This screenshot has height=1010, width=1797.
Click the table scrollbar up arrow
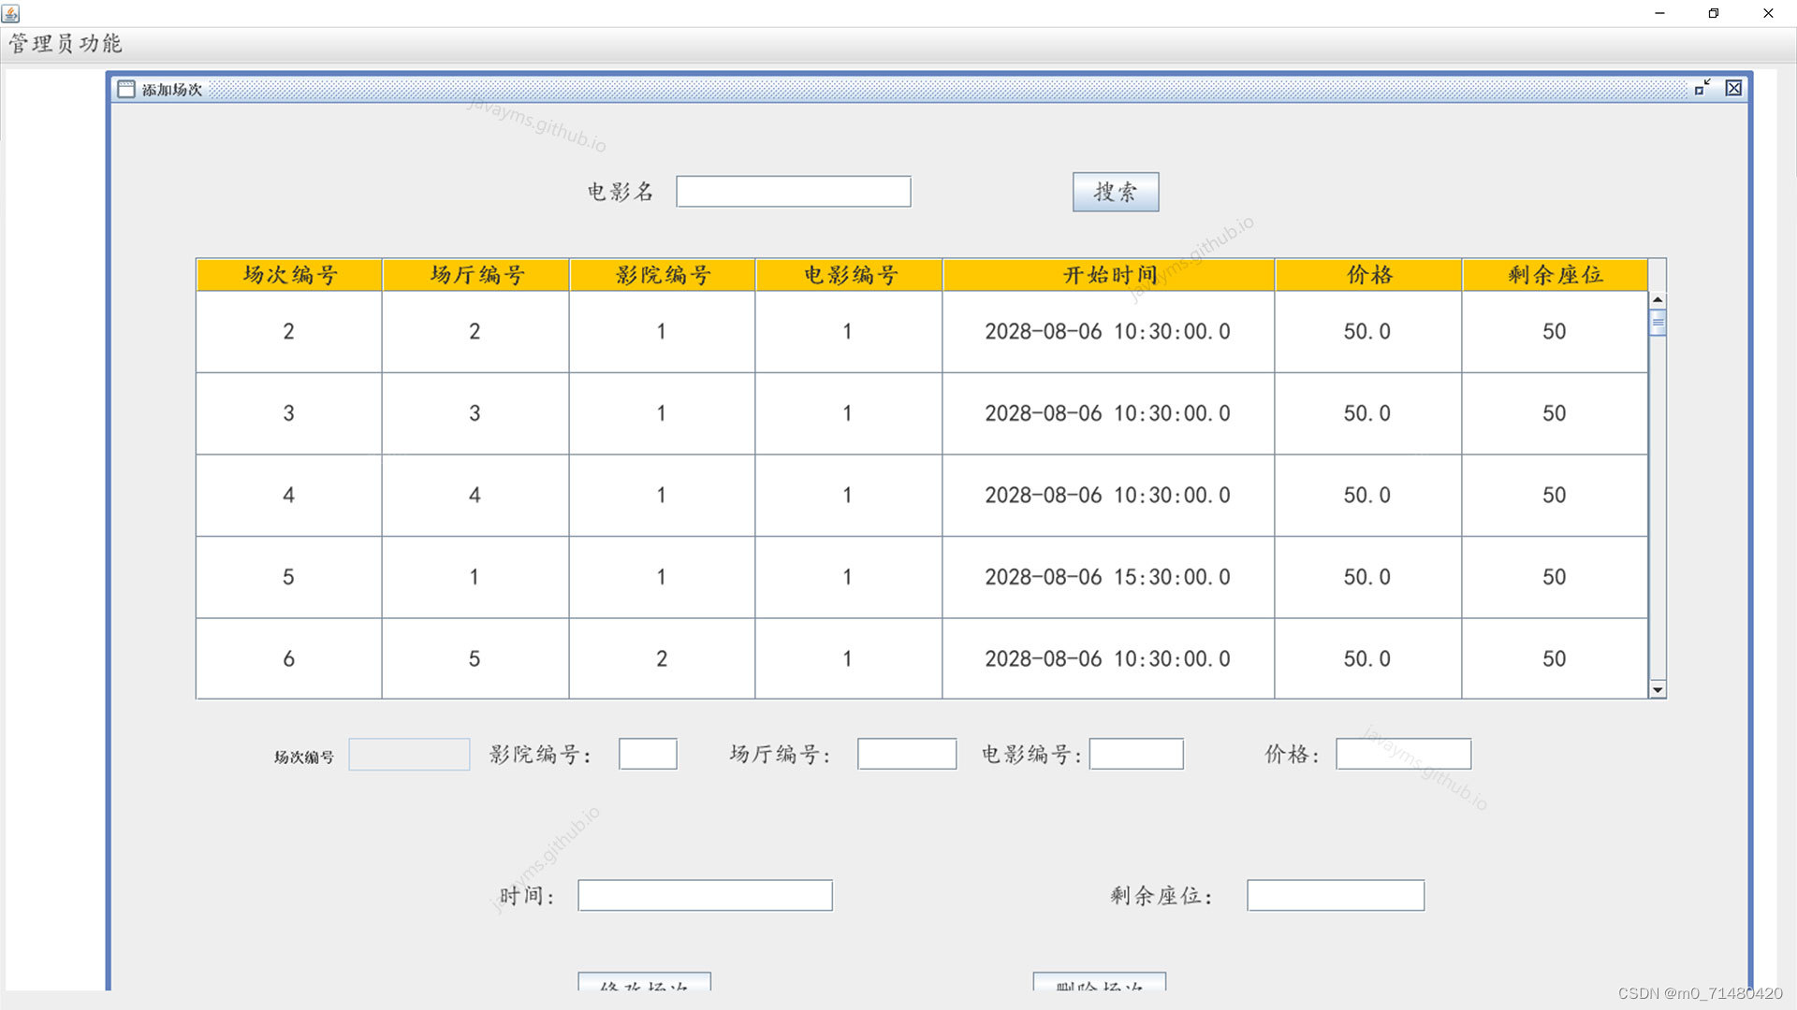tap(1658, 300)
